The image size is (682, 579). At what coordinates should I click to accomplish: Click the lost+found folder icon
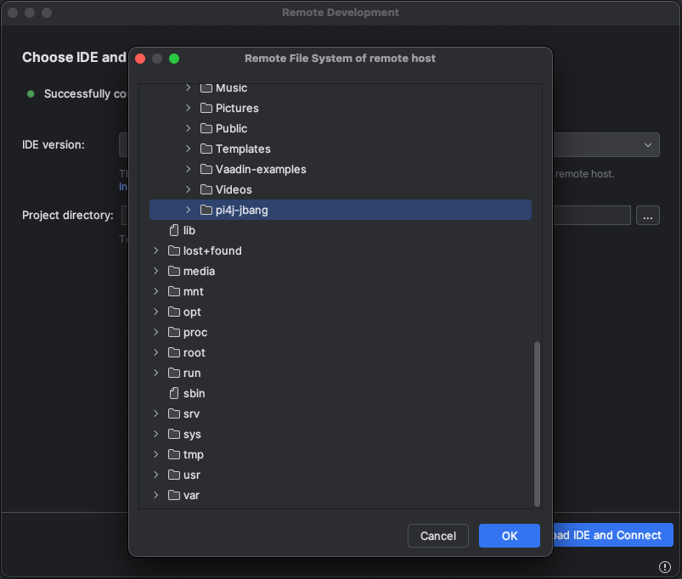coord(174,250)
